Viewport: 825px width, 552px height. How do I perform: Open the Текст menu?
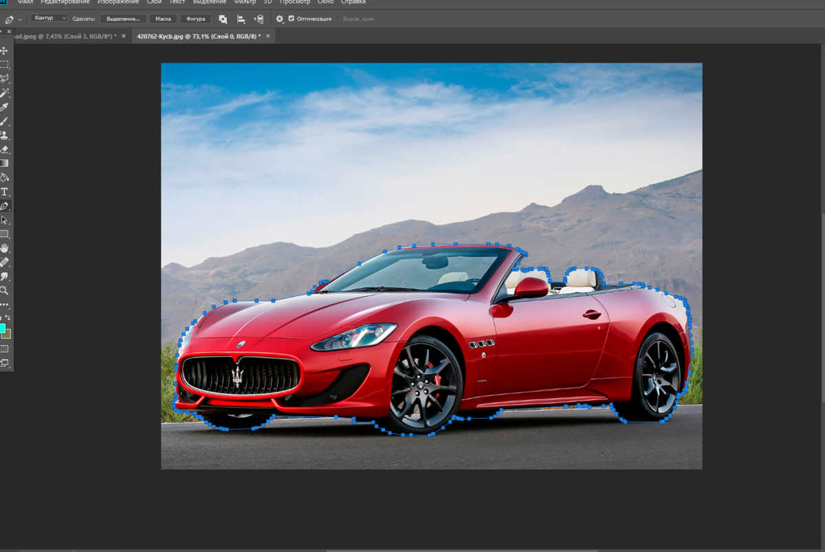click(x=177, y=2)
